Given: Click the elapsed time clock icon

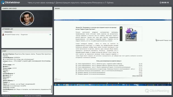Looking at the screenshot, I should (160, 2).
